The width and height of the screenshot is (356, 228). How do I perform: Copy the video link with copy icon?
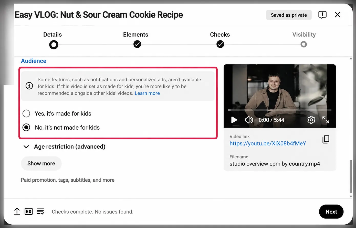326,139
